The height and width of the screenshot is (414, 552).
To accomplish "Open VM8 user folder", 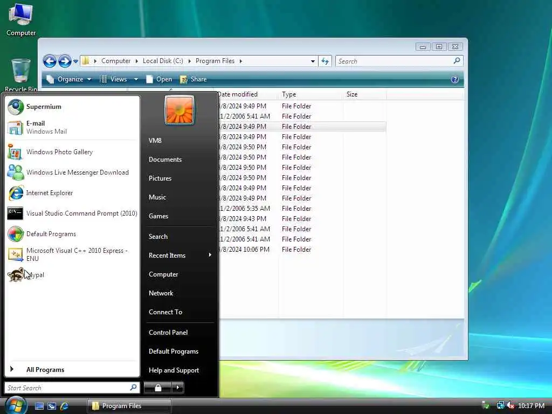I will coord(180,141).
